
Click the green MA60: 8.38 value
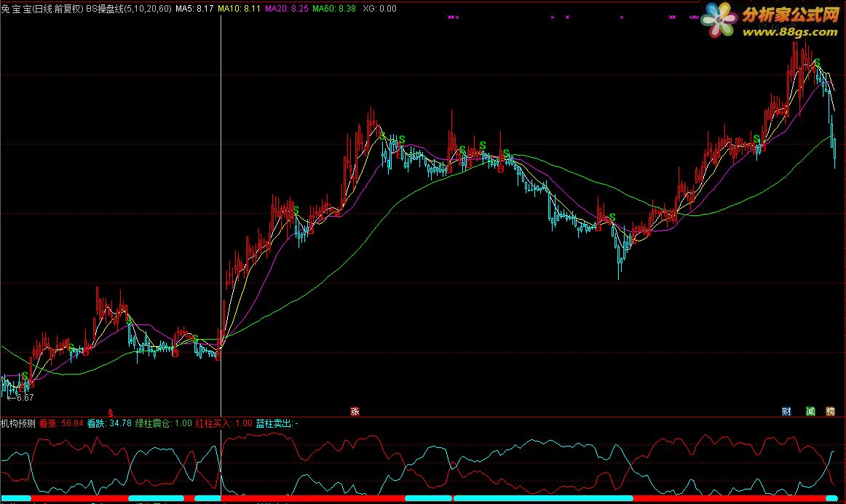pyautogui.click(x=334, y=9)
